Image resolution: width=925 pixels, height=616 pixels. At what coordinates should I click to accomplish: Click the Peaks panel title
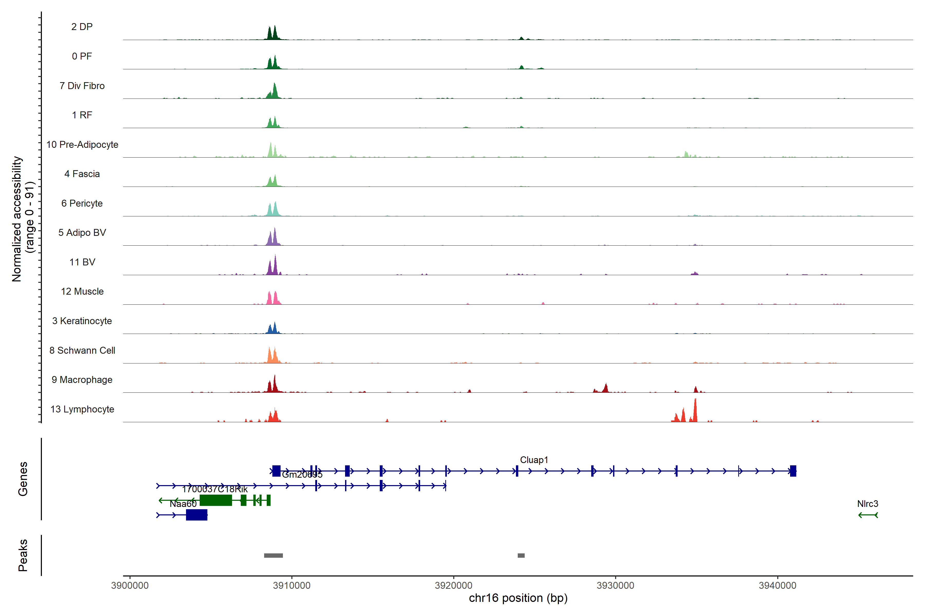[23, 555]
